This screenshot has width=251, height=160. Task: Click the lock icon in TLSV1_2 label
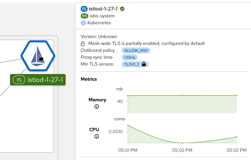[144, 64]
